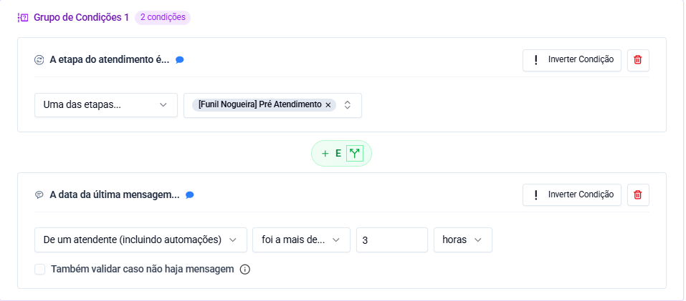Enable 'Também validar caso não haja mensagem'

click(x=40, y=270)
